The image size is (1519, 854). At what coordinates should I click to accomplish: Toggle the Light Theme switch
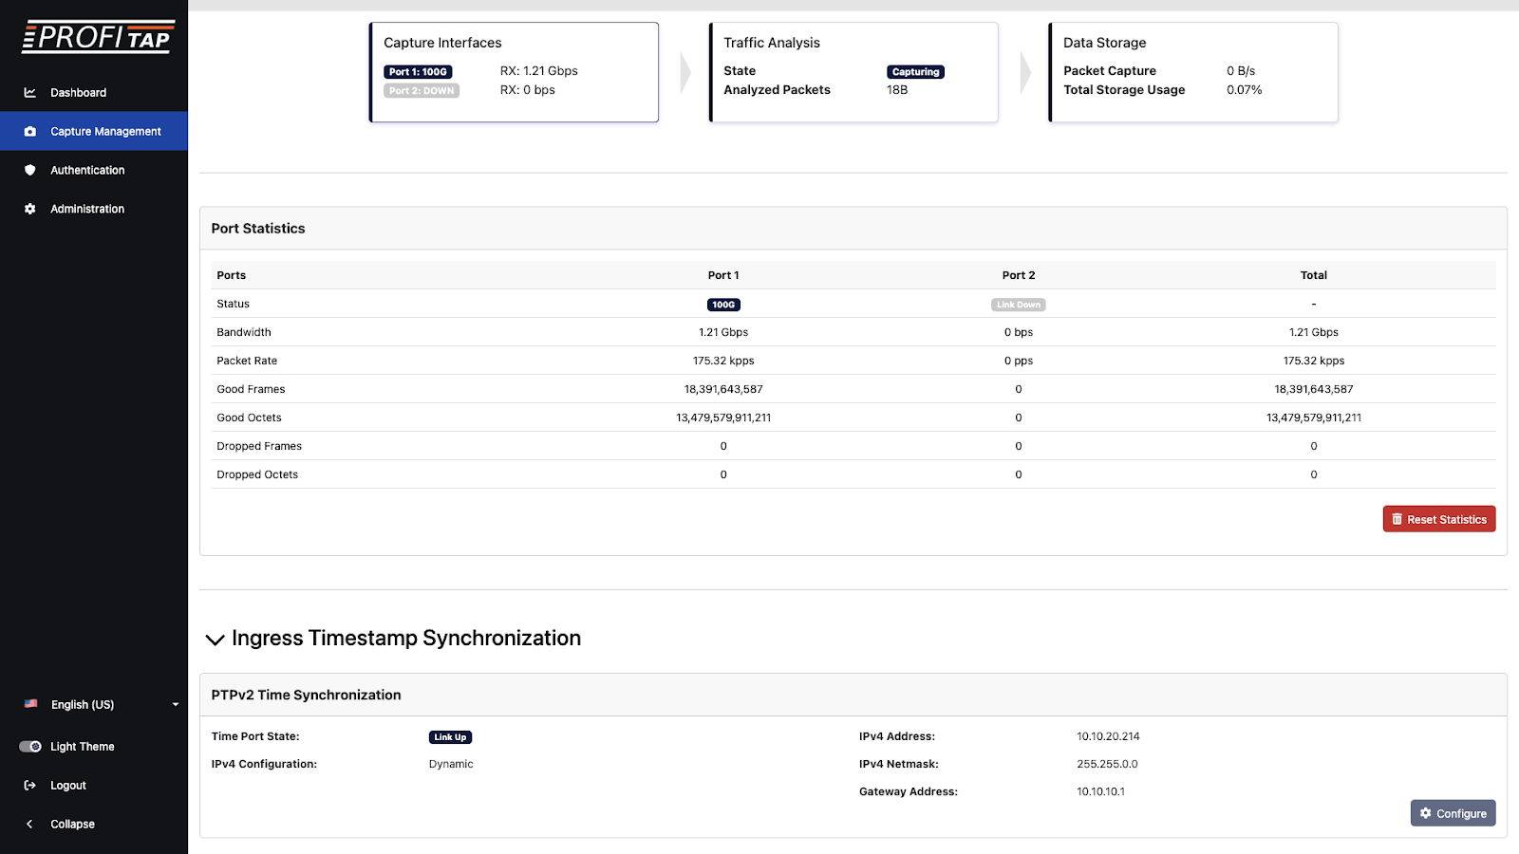click(30, 747)
